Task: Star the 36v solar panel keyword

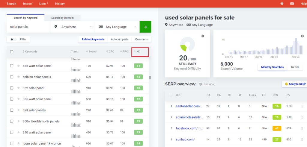Action: point(18,88)
